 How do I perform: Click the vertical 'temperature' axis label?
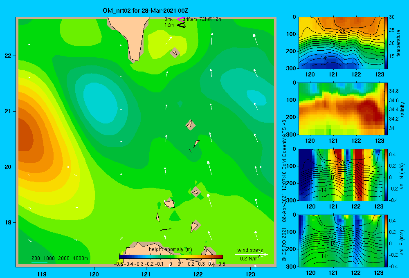click(x=398, y=43)
